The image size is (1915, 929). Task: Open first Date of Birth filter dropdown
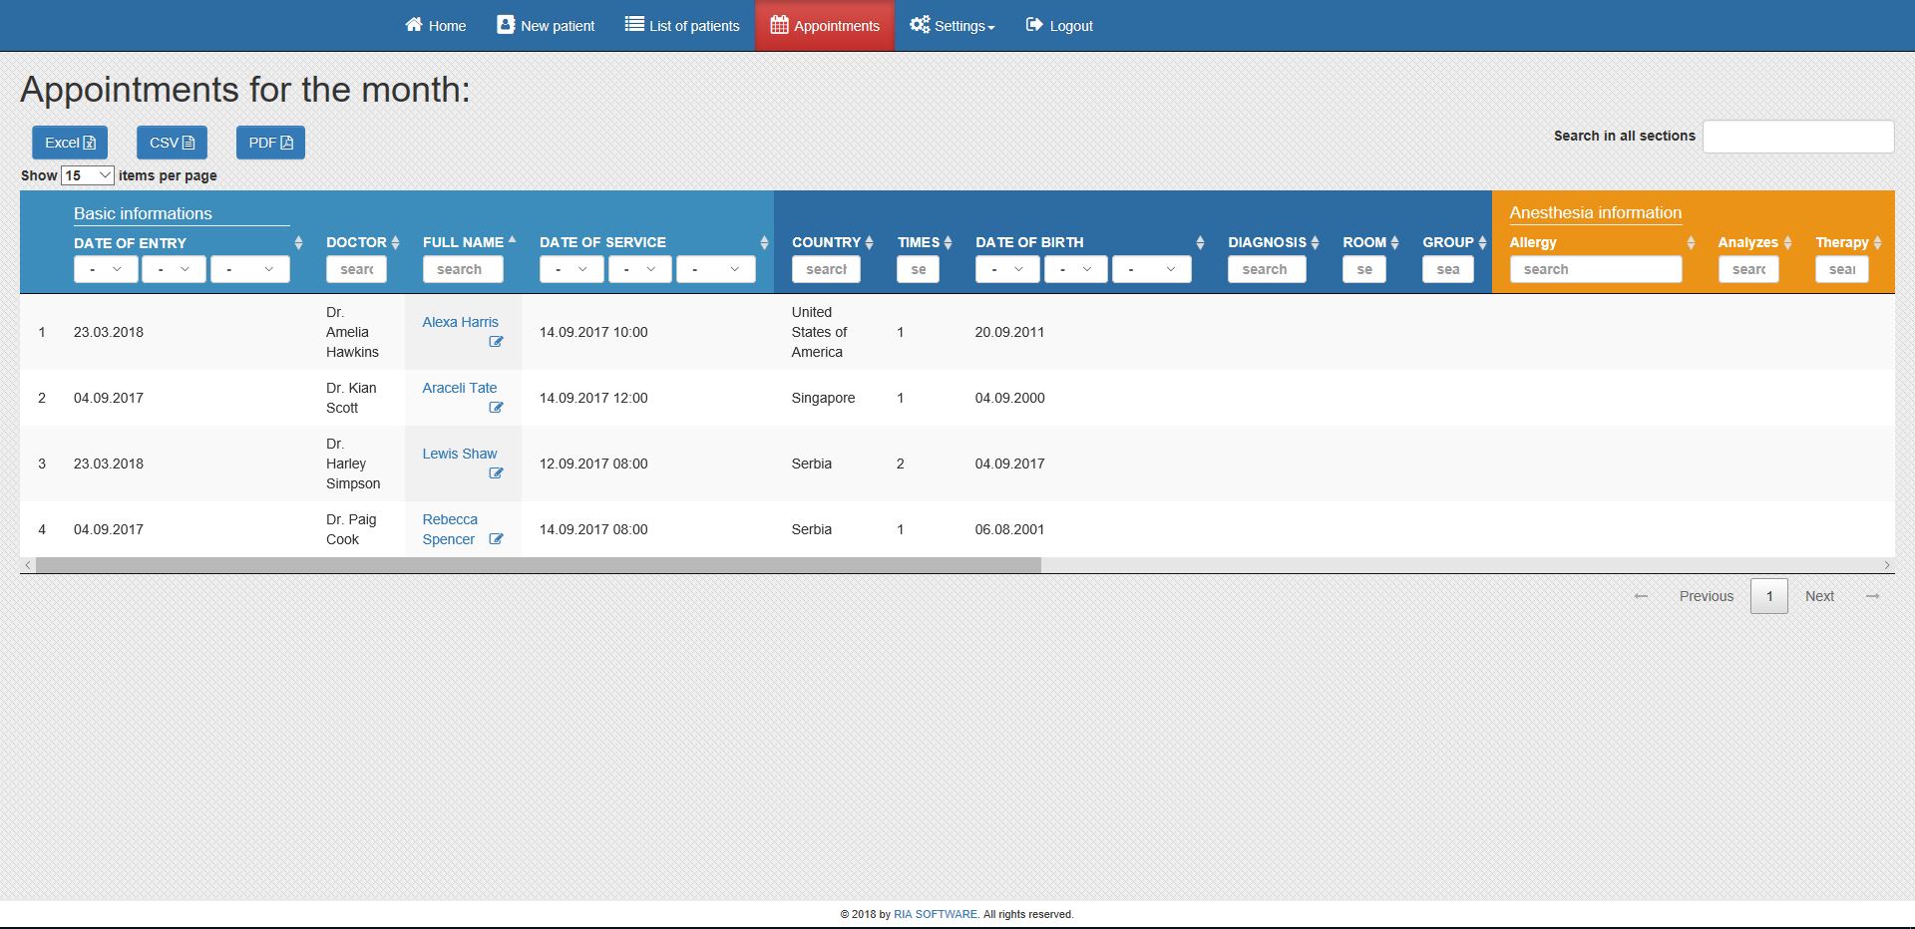(1007, 269)
